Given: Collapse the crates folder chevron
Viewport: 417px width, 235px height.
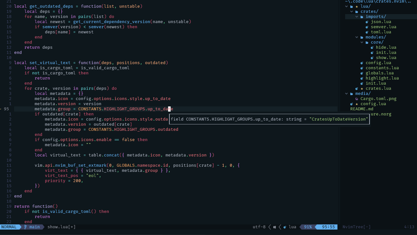Looking at the screenshot, I should click(352, 12).
